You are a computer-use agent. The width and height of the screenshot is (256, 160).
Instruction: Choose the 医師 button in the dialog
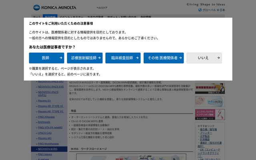(46, 58)
